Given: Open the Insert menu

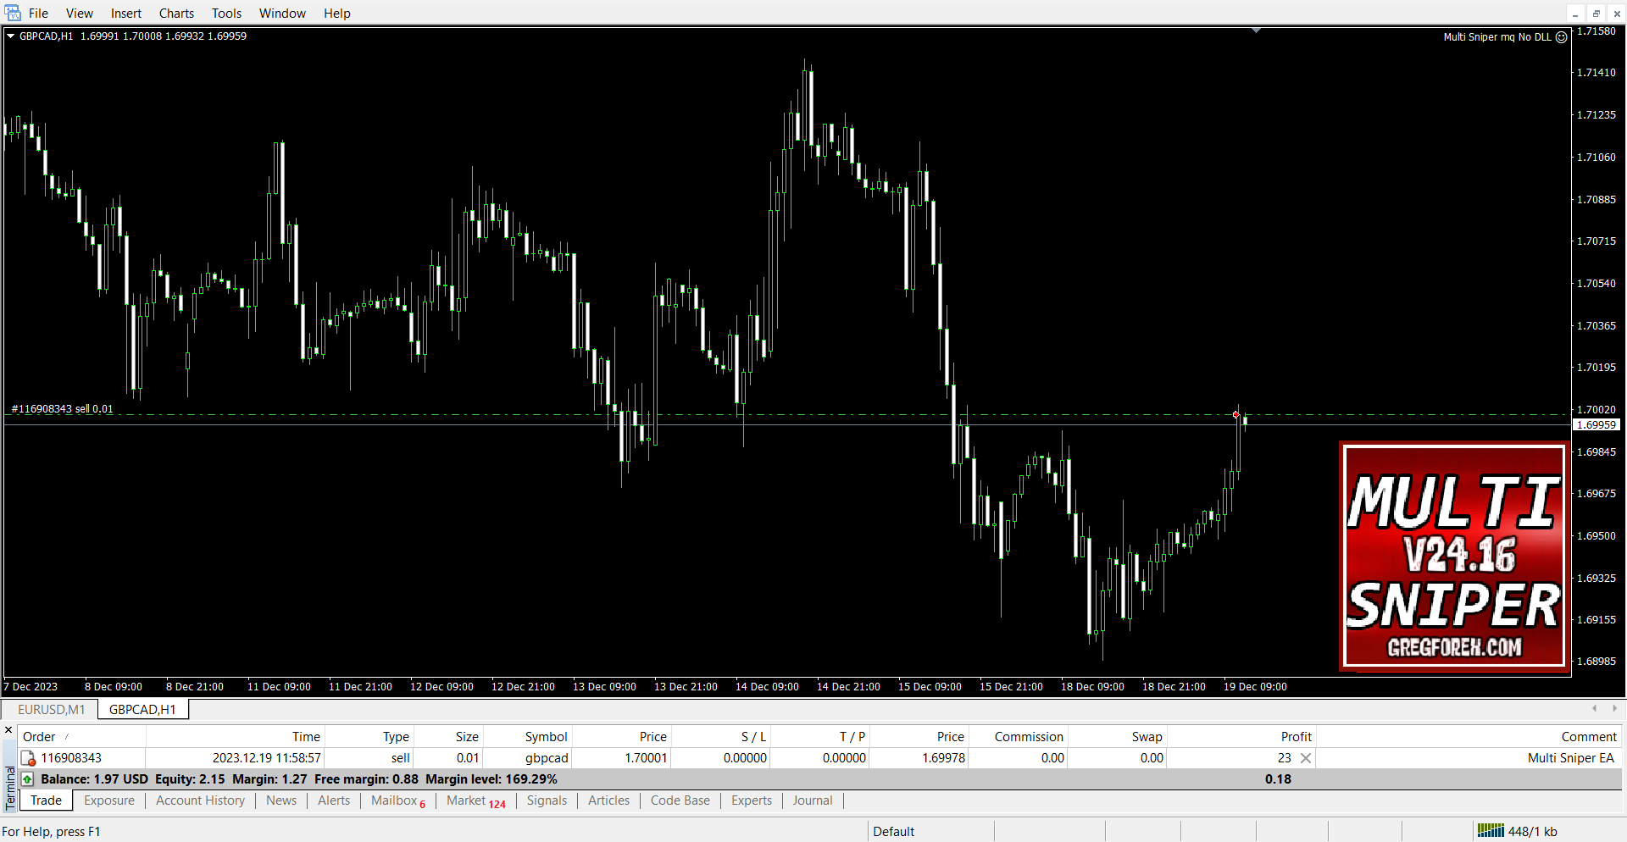Looking at the screenshot, I should [125, 14].
